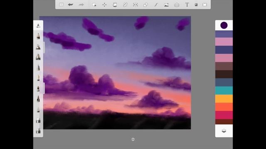Click the lower brush opacity slider handle
Screen dimensions: 266x149
point(44,88)
